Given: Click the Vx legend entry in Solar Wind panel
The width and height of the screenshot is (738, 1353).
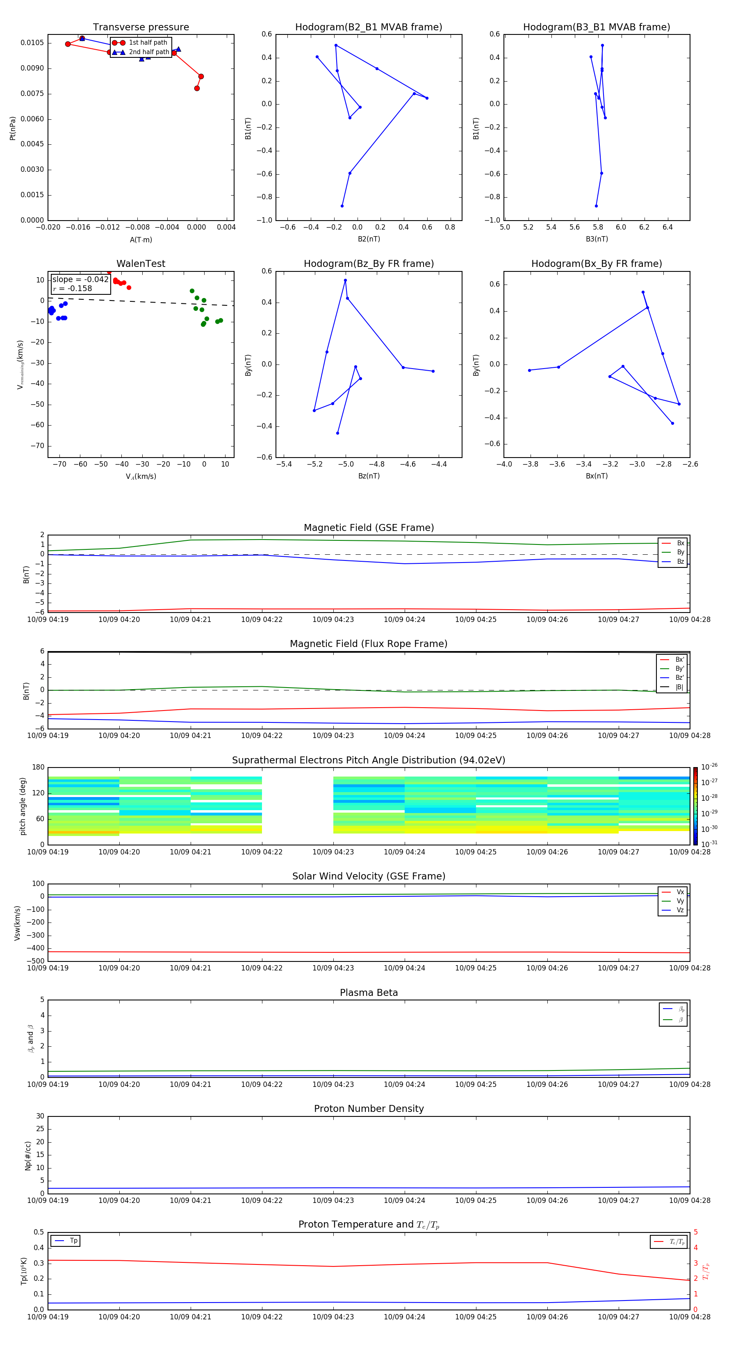Looking at the screenshot, I should pyautogui.click(x=673, y=892).
